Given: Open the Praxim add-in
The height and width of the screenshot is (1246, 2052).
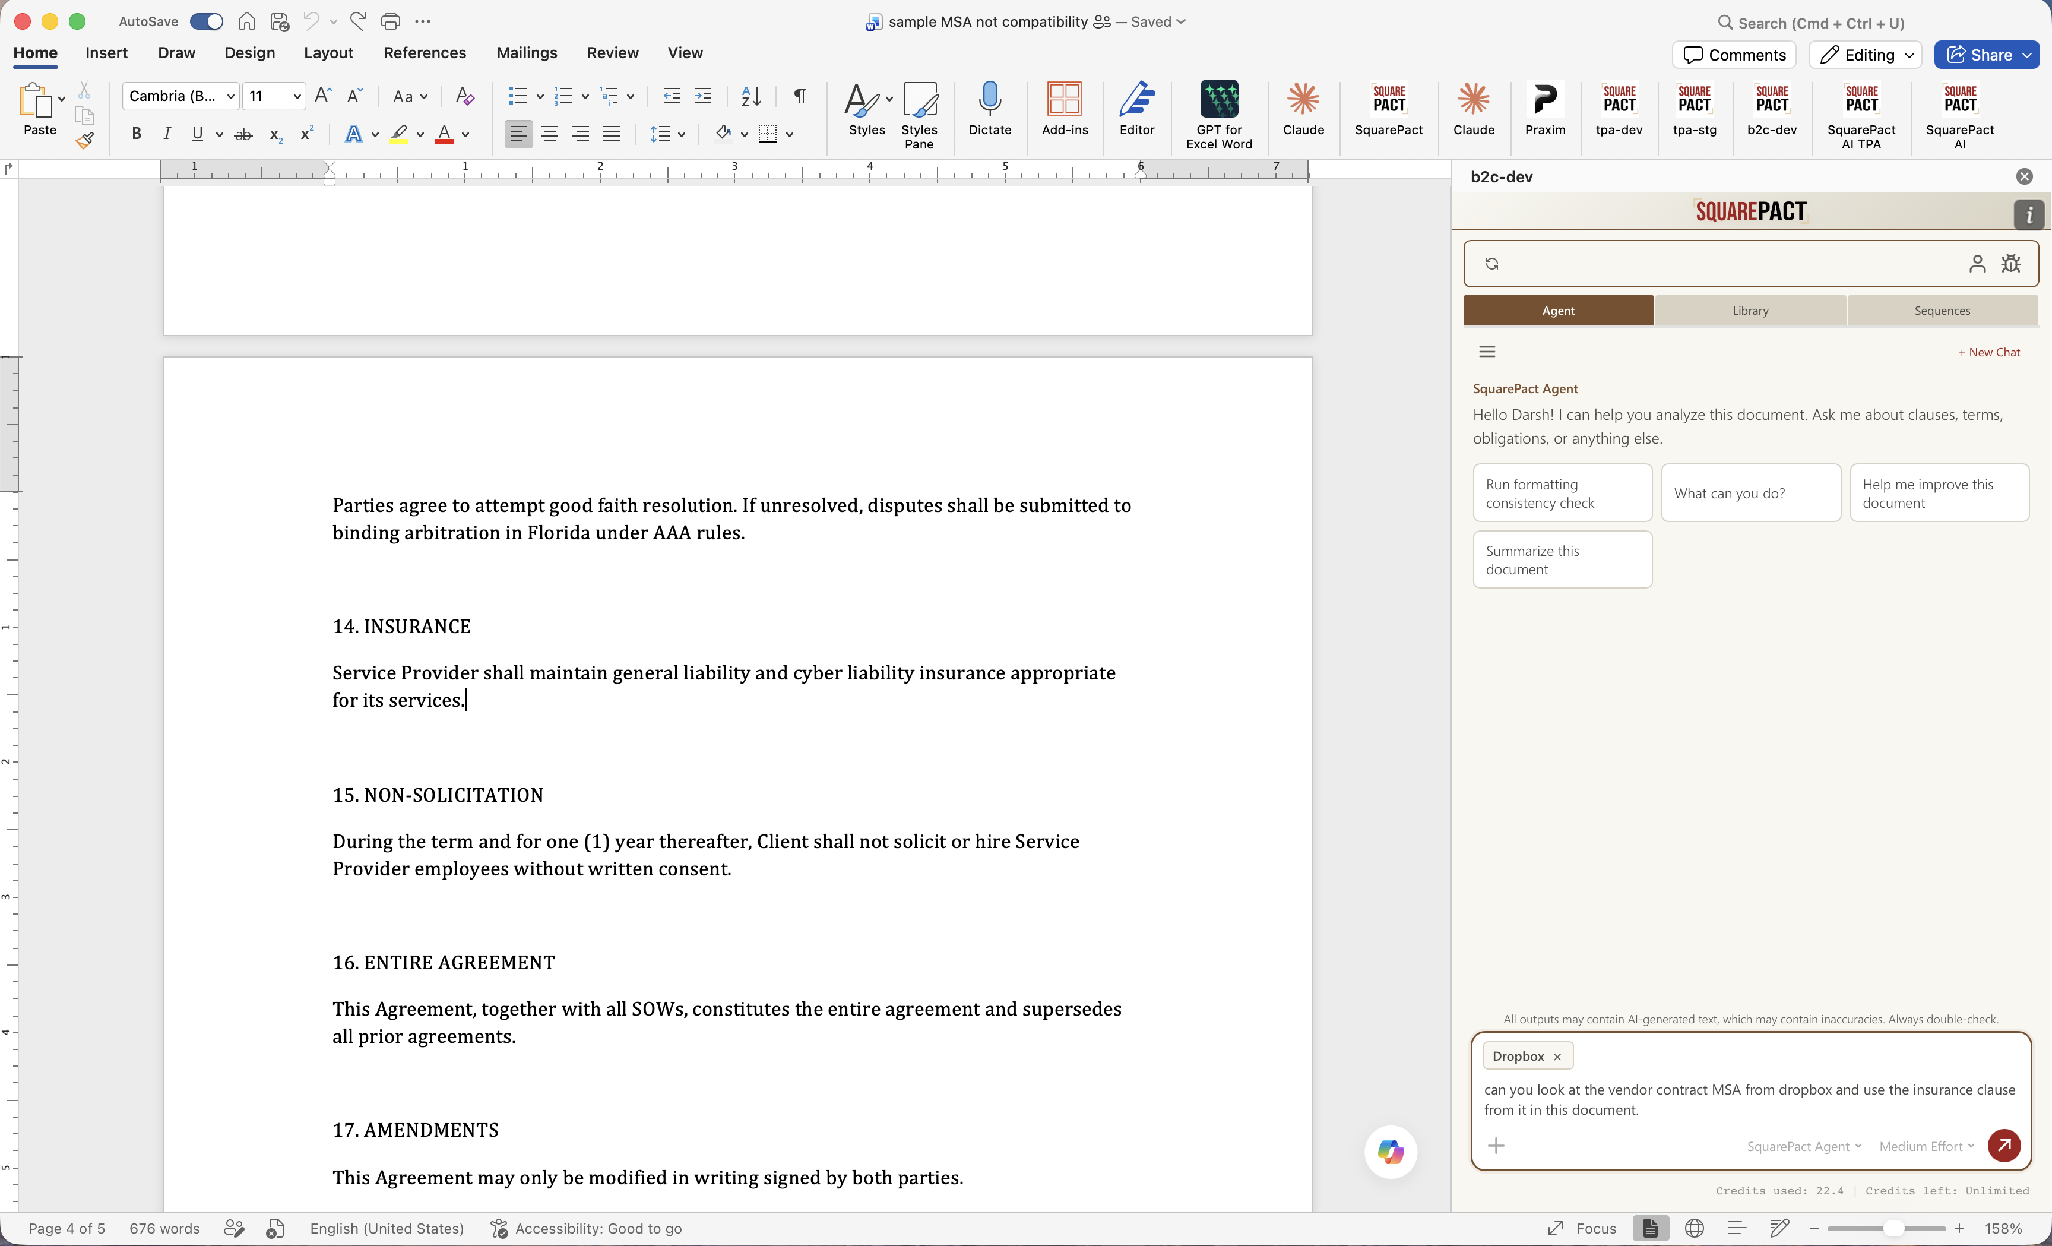Looking at the screenshot, I should pos(1545,109).
